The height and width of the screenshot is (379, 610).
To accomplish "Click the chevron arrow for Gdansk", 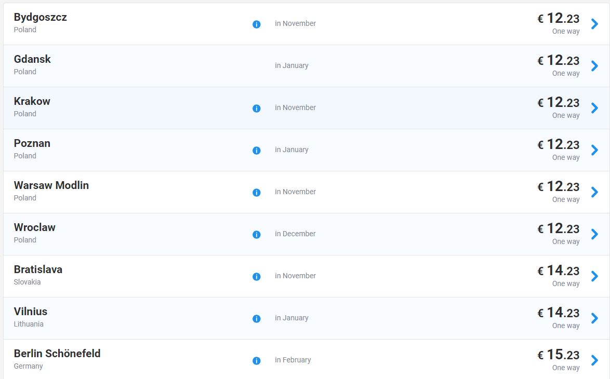I will pos(595,66).
